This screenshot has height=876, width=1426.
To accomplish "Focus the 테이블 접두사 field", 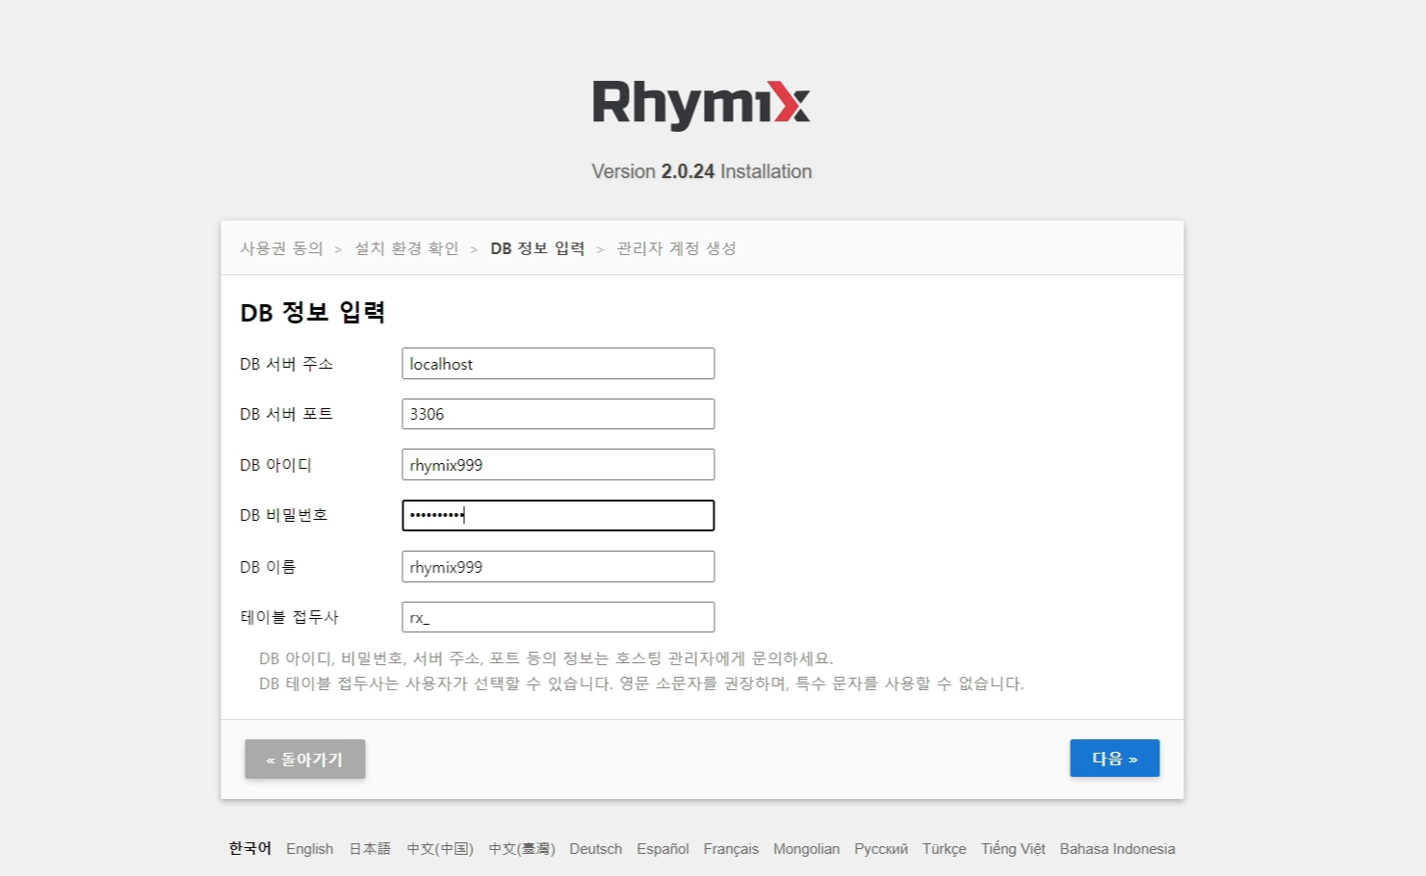I will pyautogui.click(x=558, y=617).
